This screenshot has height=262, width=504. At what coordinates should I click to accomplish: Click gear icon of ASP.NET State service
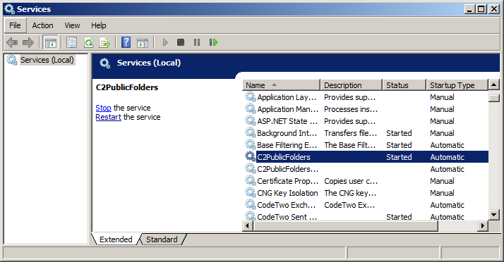pos(250,121)
